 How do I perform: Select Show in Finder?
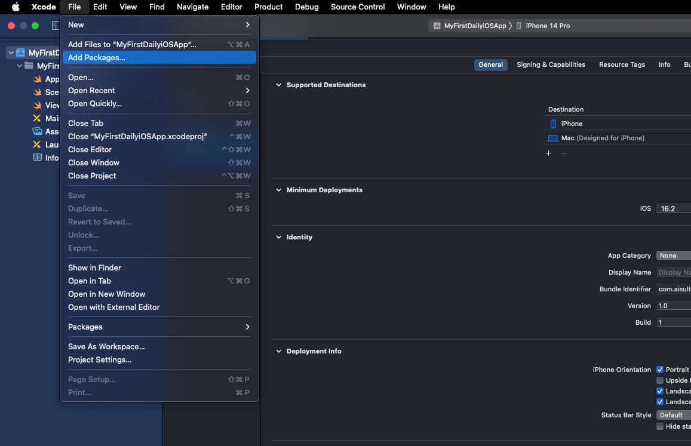pos(159,268)
